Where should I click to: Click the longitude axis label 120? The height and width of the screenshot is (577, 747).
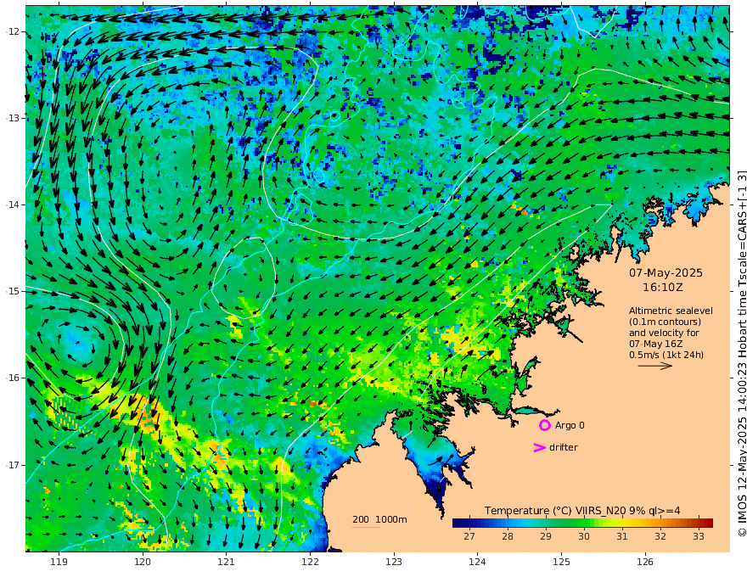click(143, 563)
